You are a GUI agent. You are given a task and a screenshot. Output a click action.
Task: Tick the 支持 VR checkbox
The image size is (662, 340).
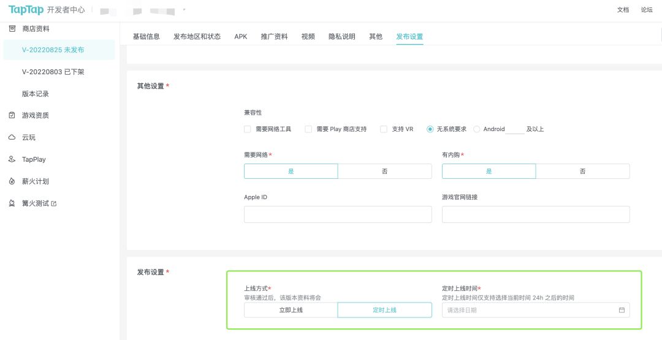pyautogui.click(x=384, y=129)
